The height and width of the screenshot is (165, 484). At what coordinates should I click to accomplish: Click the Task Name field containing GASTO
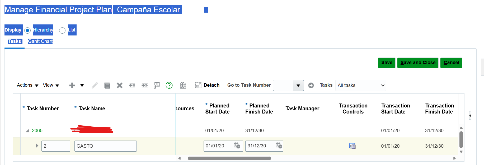tap(105, 146)
